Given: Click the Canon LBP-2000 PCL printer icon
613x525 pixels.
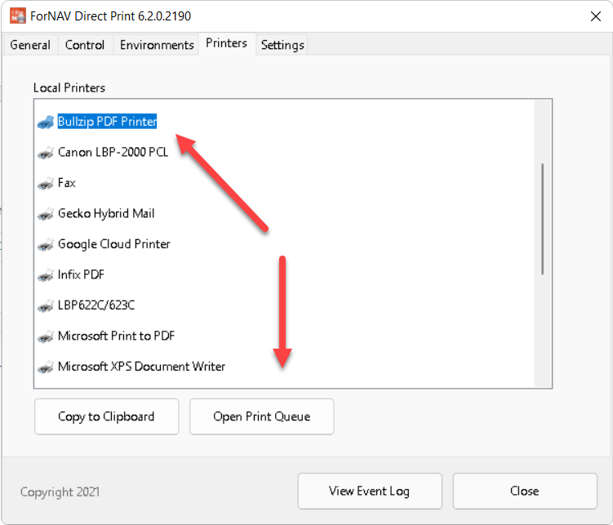Looking at the screenshot, I should click(x=46, y=153).
